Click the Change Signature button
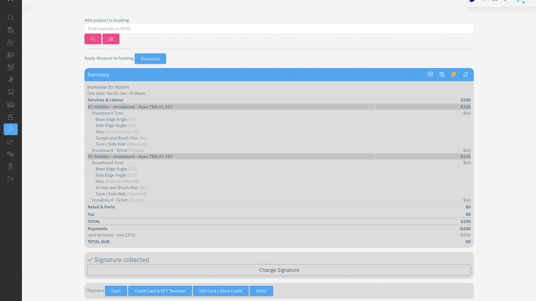 279,270
